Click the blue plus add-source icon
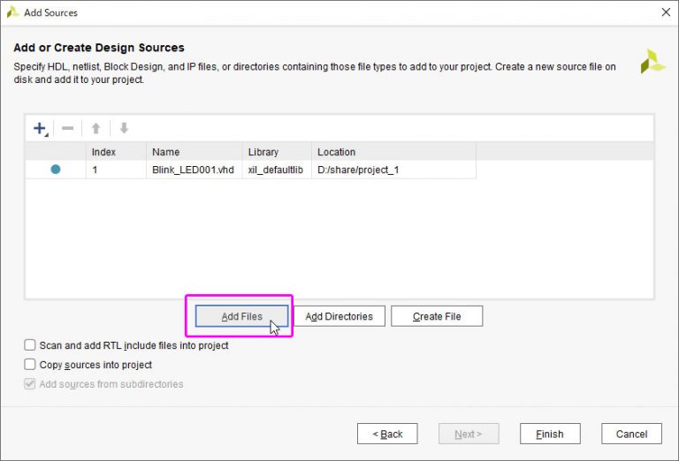Image resolution: width=679 pixels, height=461 pixels. 39,128
